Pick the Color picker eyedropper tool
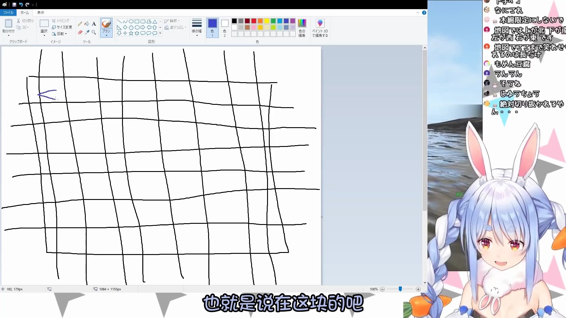566x318 pixels. coord(87,32)
